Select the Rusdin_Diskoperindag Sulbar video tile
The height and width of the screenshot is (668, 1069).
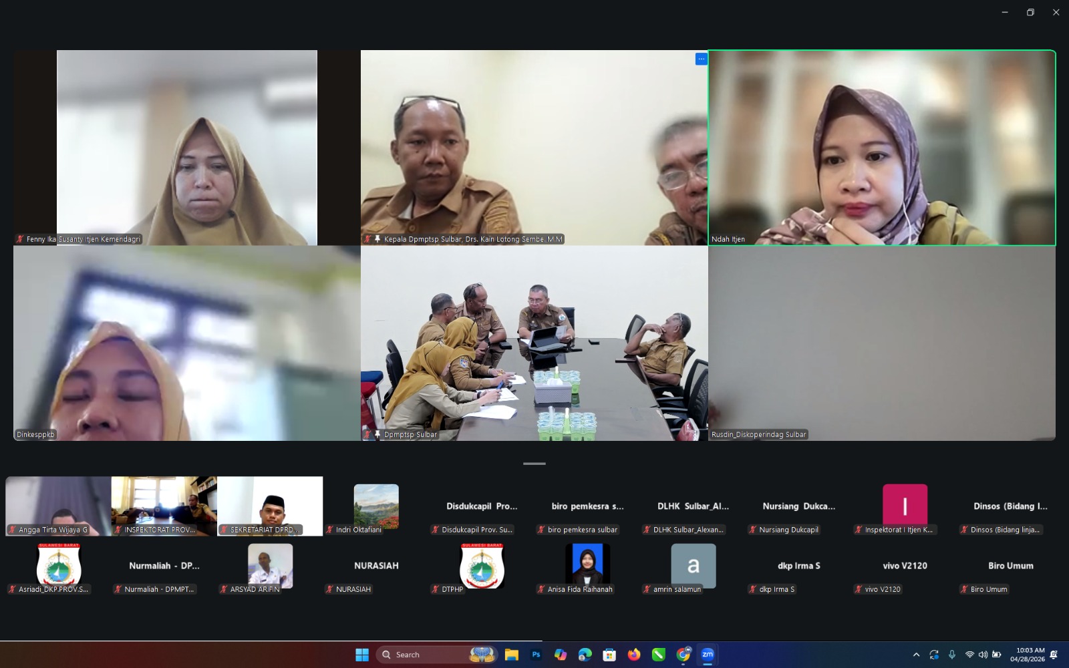click(881, 343)
